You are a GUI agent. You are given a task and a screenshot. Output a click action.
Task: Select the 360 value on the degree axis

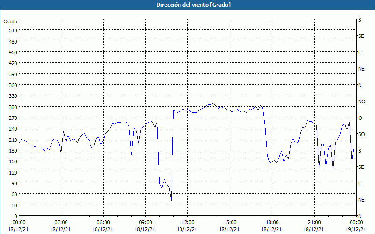coord(13,85)
